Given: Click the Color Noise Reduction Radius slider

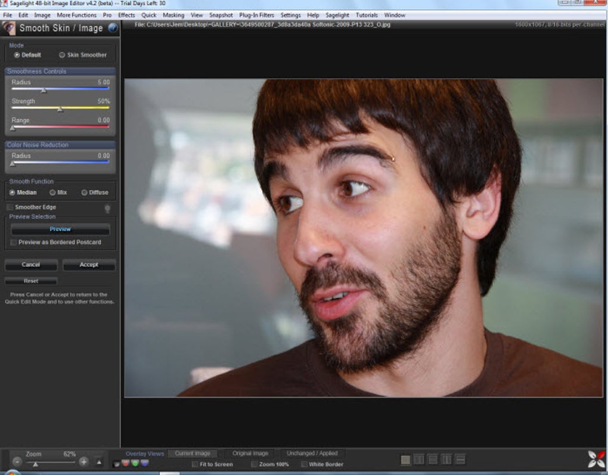Looking at the screenshot, I should (60, 163).
